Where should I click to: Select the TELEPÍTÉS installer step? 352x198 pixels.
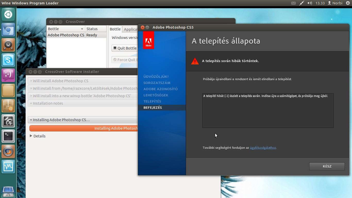coord(152,101)
